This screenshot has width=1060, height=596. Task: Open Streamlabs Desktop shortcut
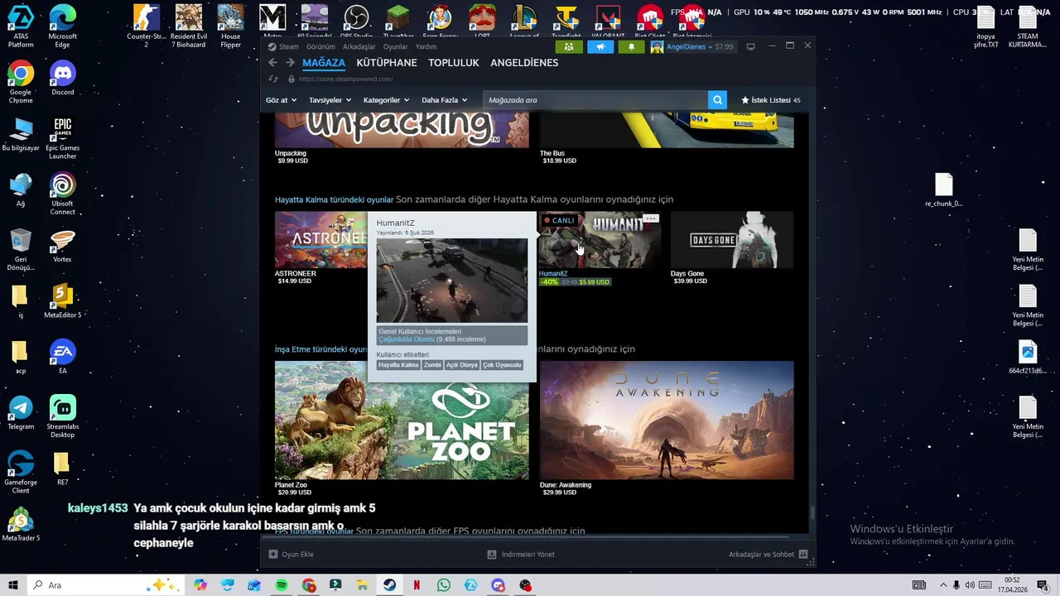(x=62, y=416)
